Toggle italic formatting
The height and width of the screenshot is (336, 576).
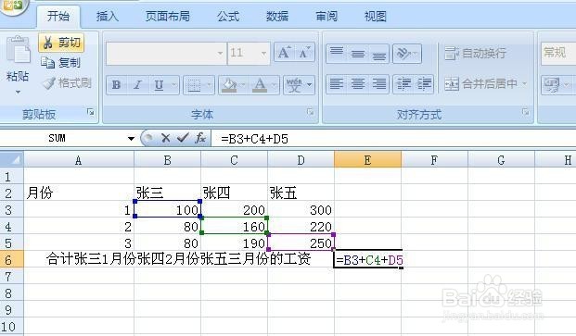pos(137,85)
